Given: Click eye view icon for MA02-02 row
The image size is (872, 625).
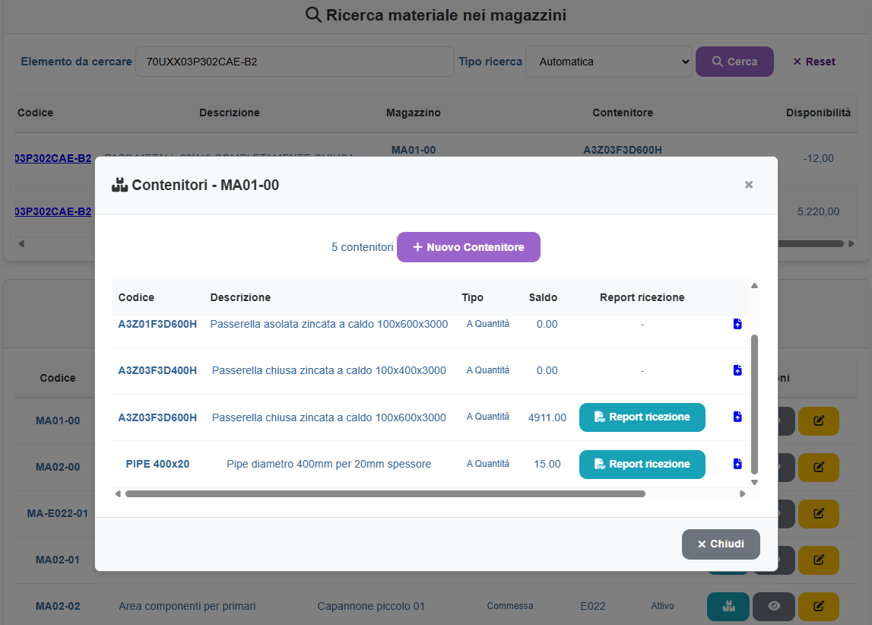Looking at the screenshot, I should [774, 606].
